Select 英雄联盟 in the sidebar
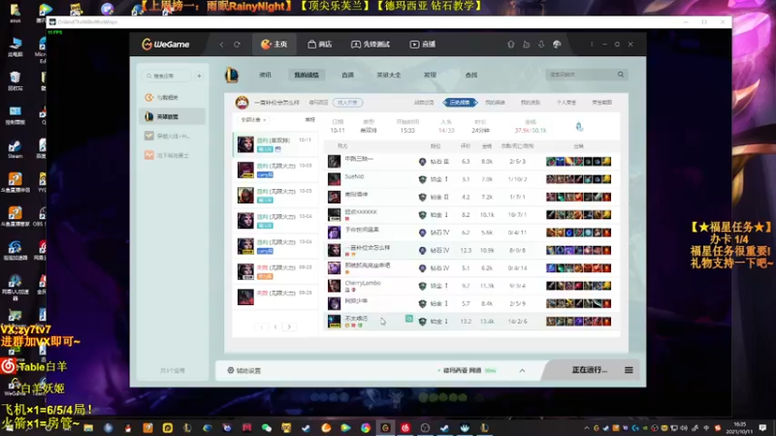Viewport: 776px width, 436px height. point(172,116)
